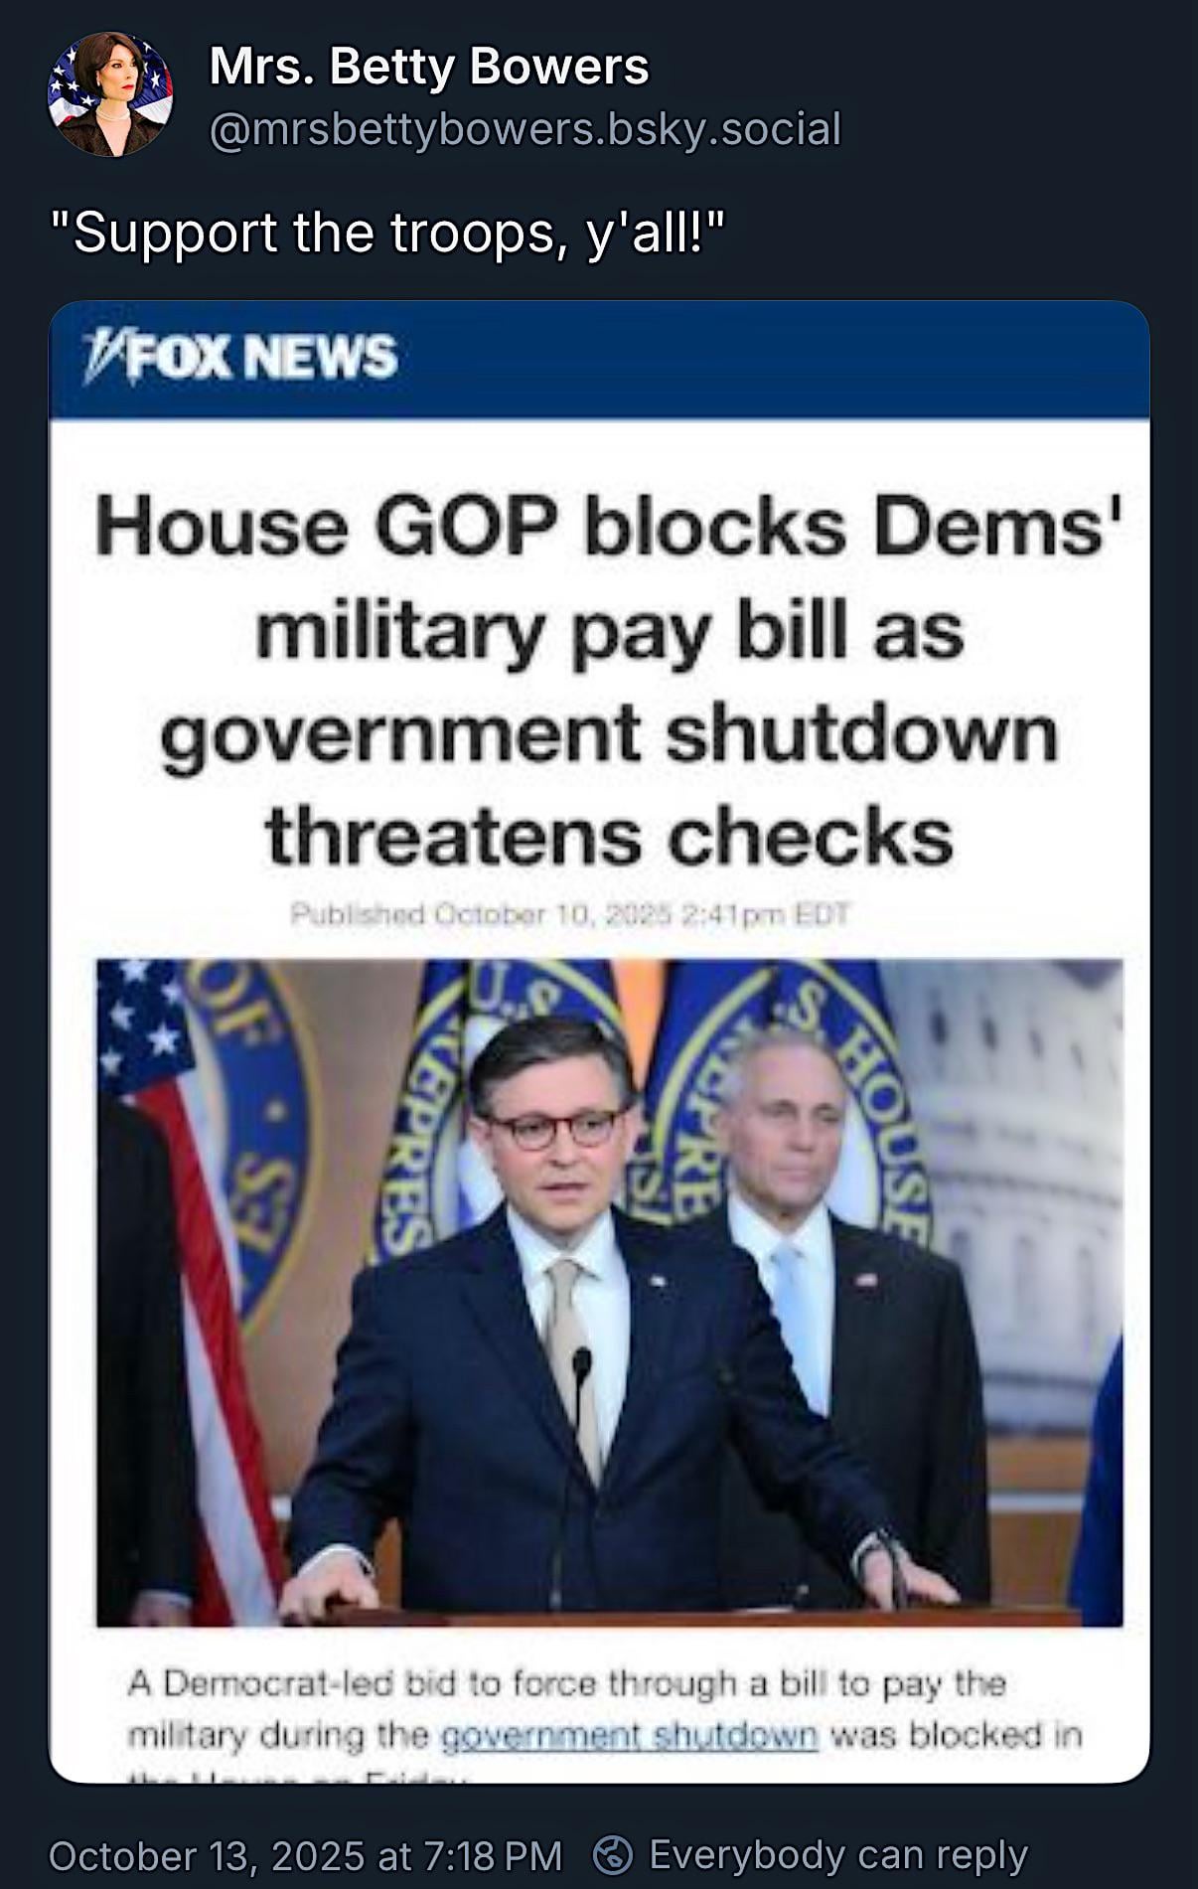Click the reply settings globe icon
Viewport: 1198px width, 1889px height.
click(613, 1854)
